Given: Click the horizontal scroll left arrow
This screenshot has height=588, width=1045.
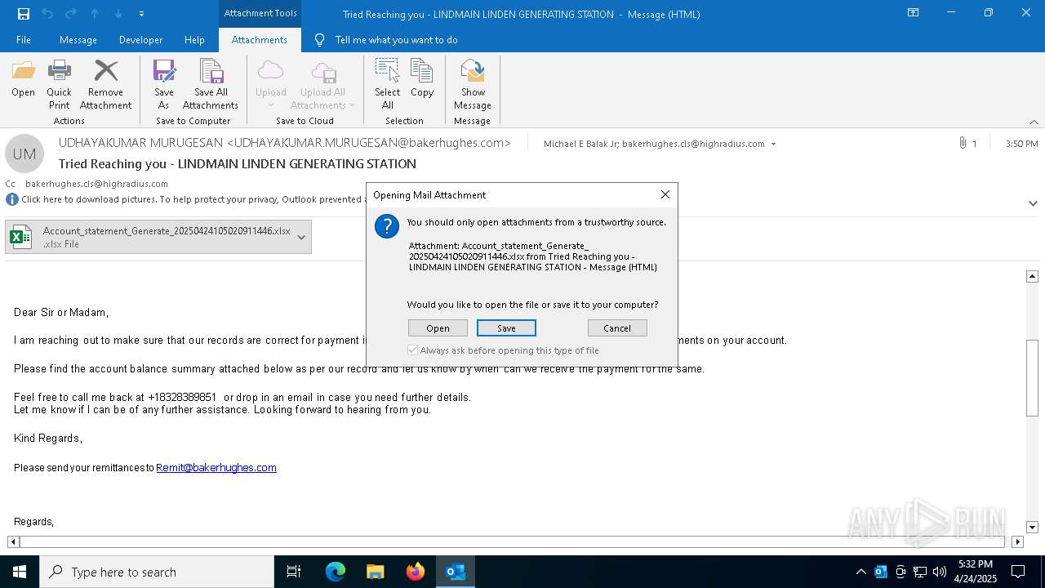Looking at the screenshot, I should (13, 541).
